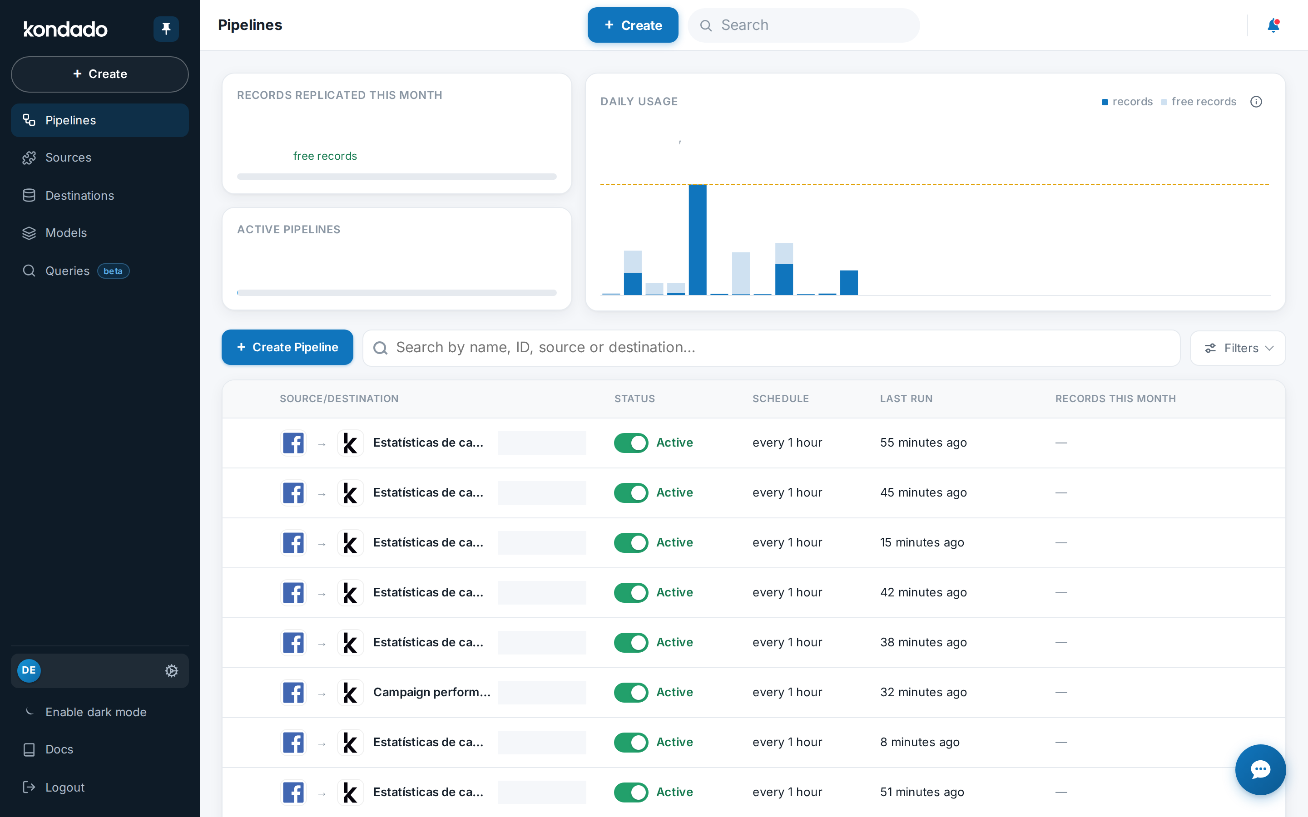Click Facebook source icon in 55 minutes ago row

point(293,443)
